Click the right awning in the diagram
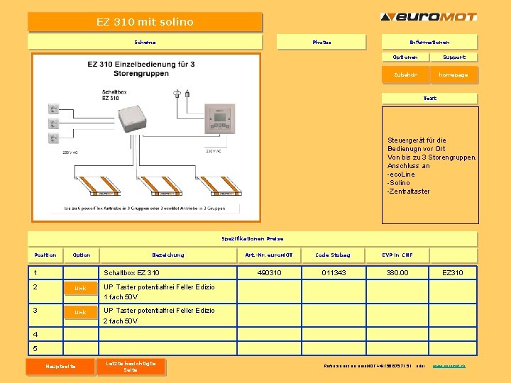Viewport: 511px width, 383px height. coord(219,186)
